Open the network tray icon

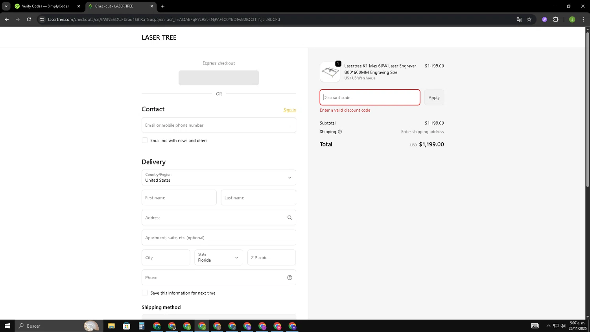[x=556, y=326]
